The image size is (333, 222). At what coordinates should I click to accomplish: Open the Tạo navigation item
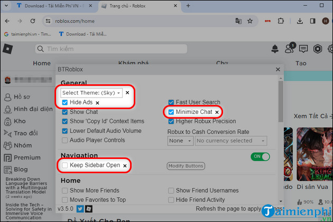pyautogui.click(x=301, y=63)
